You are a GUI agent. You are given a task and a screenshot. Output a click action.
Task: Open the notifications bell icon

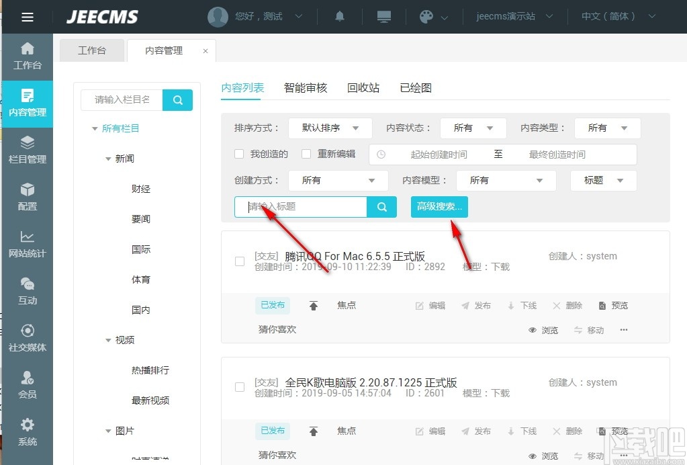pos(340,17)
